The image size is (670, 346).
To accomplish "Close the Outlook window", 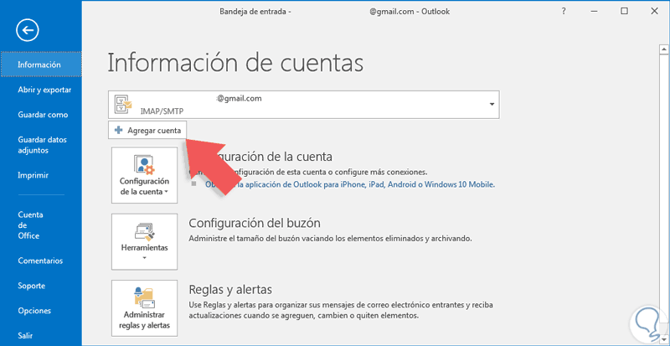I will click(x=654, y=12).
